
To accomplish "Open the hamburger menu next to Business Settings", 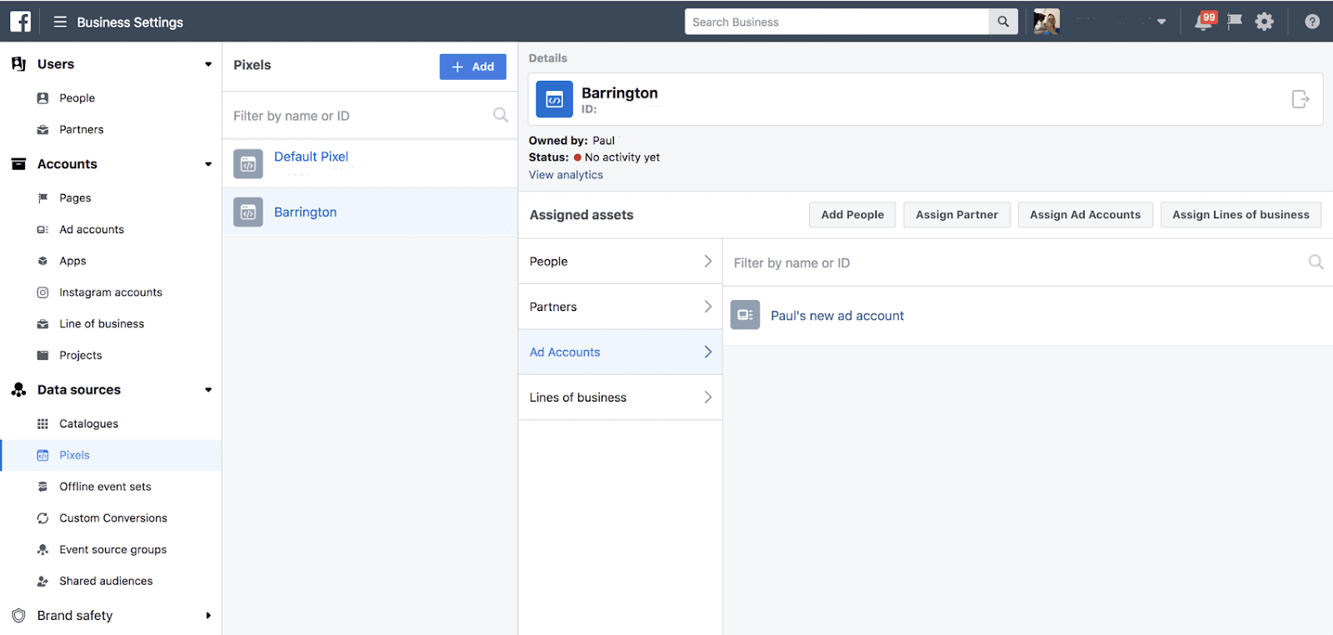I will (x=60, y=22).
